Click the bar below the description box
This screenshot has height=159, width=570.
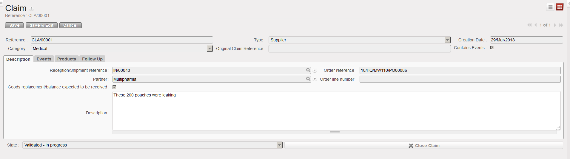335,132
